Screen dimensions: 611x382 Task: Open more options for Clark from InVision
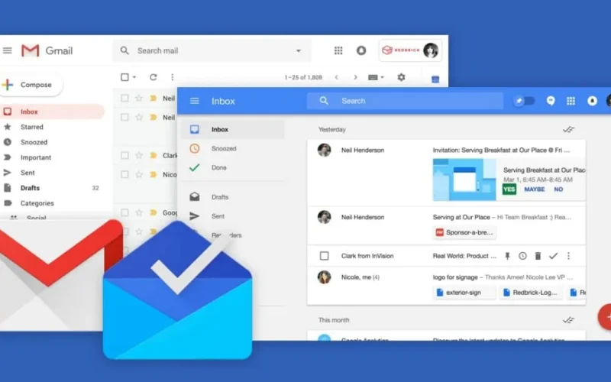coord(568,256)
